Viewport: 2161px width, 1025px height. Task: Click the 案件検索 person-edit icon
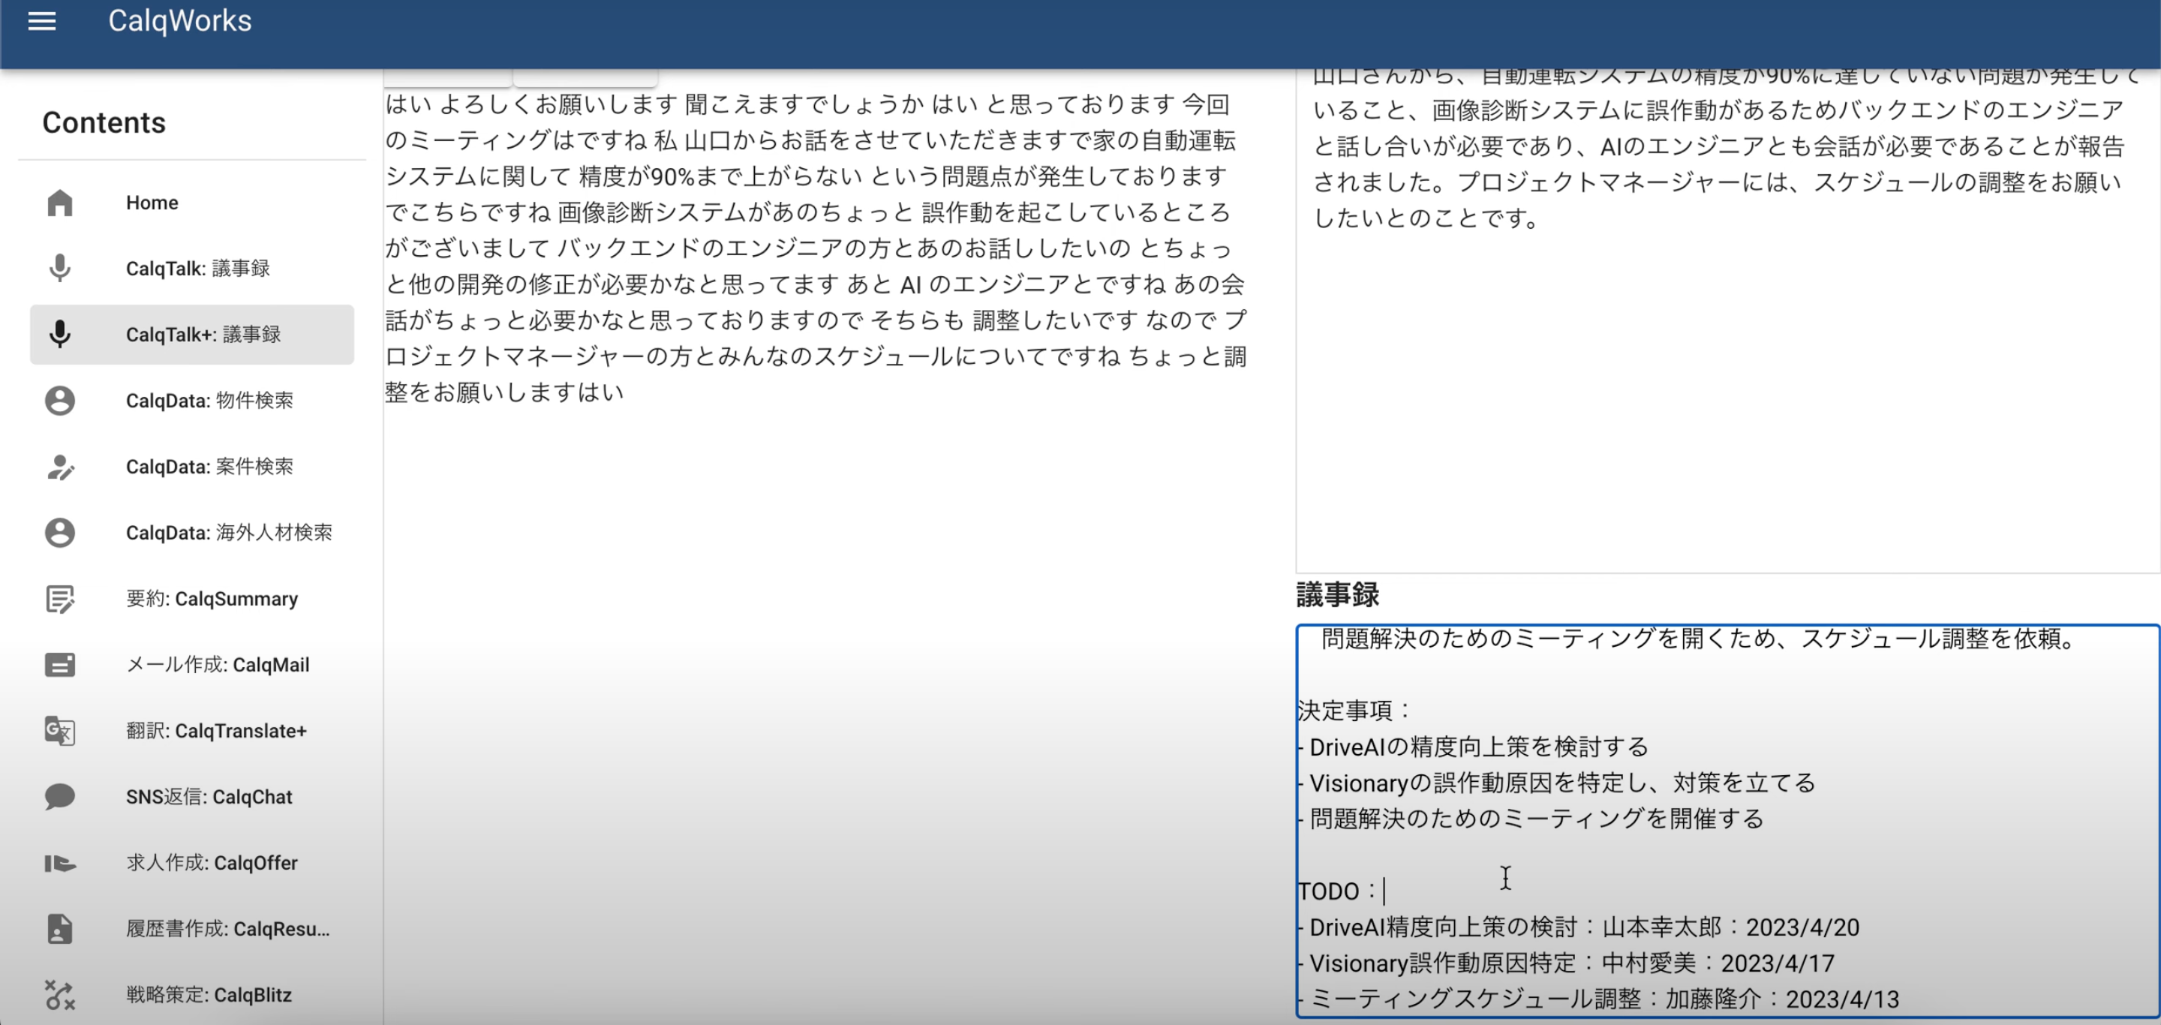point(59,467)
